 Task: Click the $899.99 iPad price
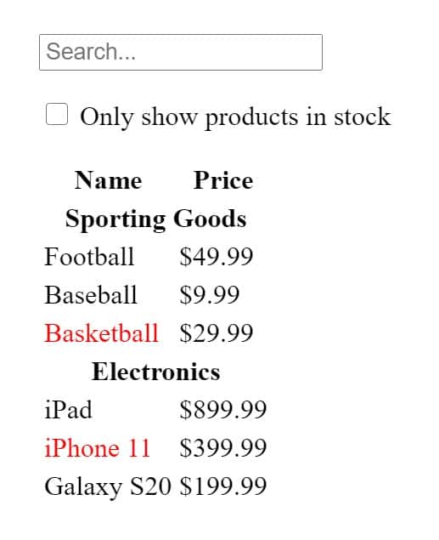pos(223,410)
